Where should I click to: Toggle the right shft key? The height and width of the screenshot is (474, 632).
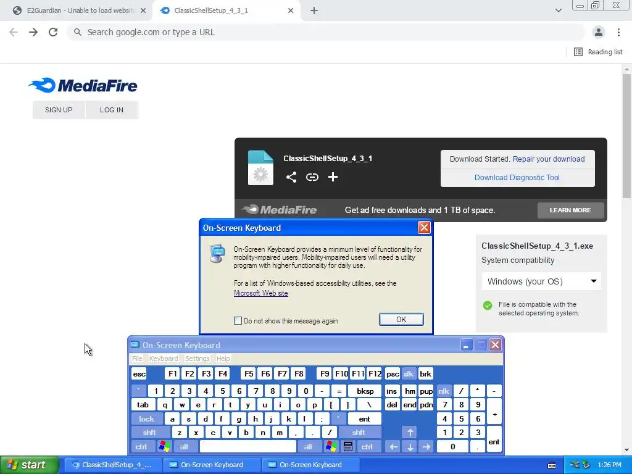click(x=359, y=433)
